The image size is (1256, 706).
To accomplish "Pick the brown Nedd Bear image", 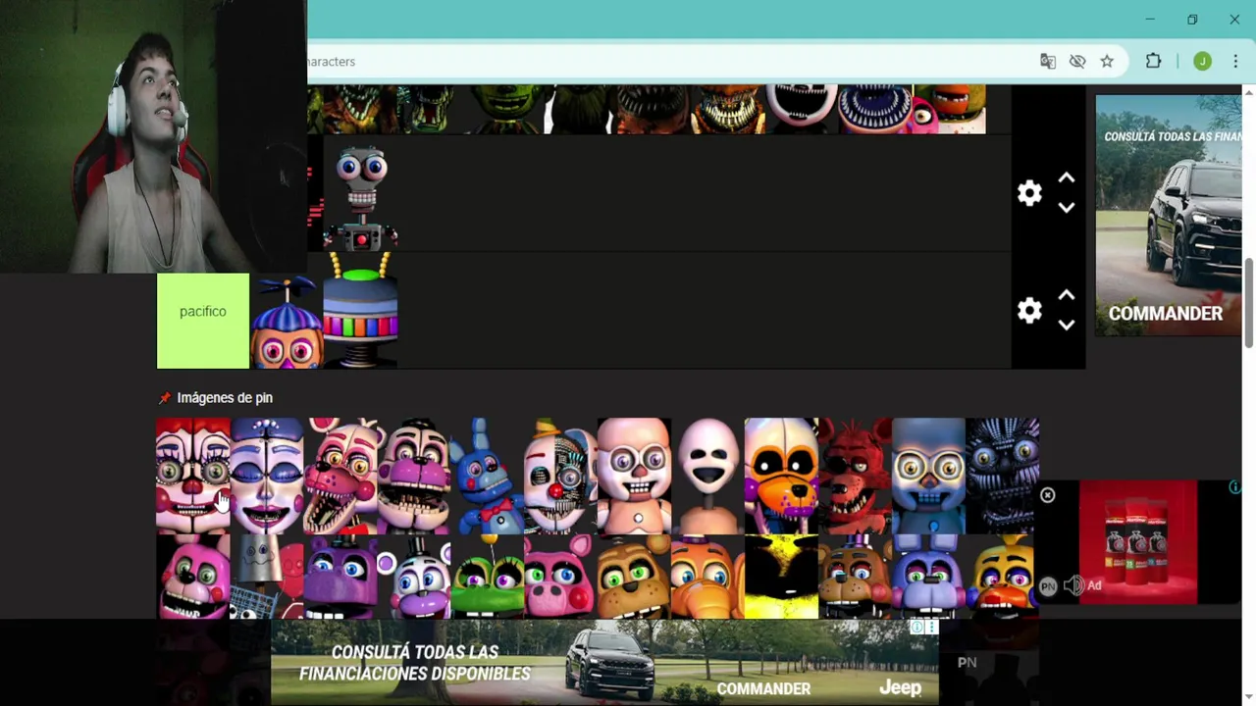I will click(635, 577).
